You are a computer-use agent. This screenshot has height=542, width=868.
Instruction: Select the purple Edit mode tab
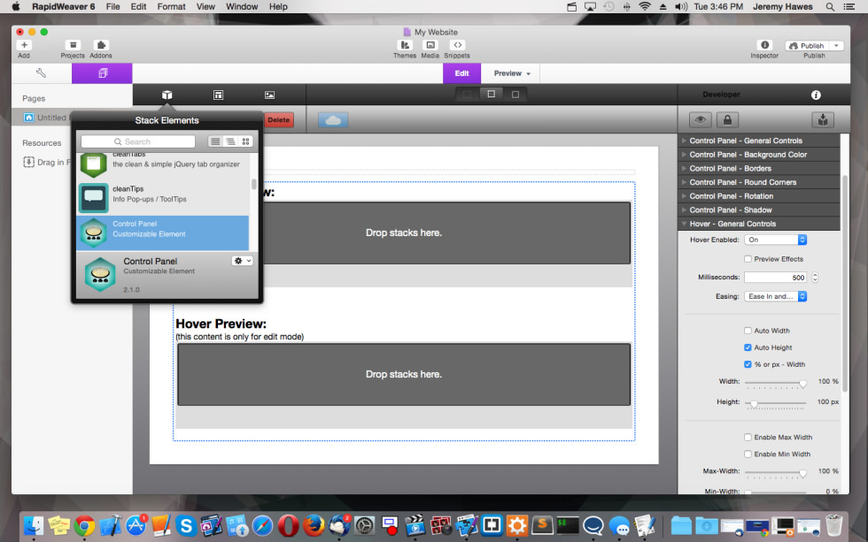(x=461, y=73)
